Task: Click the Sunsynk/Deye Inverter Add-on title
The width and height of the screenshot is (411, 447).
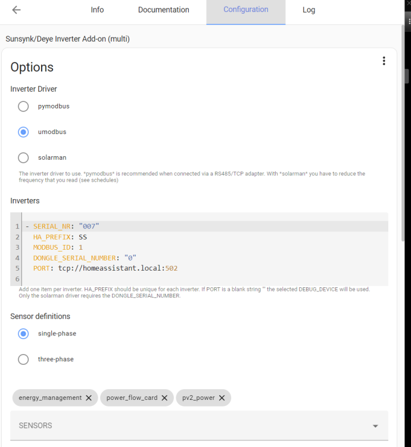Action: tap(67, 39)
